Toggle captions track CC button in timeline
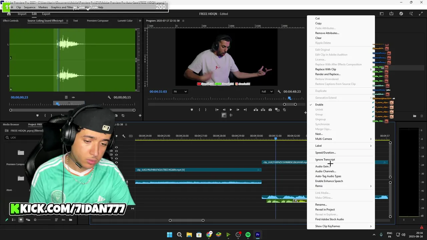Screen dimensions: 427x240 (131, 136)
